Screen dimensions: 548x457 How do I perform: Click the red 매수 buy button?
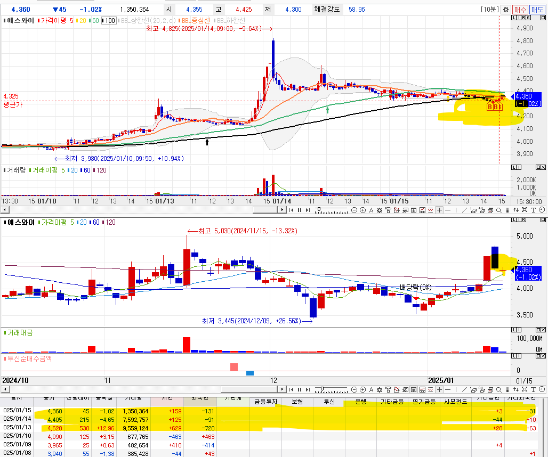click(x=520, y=10)
